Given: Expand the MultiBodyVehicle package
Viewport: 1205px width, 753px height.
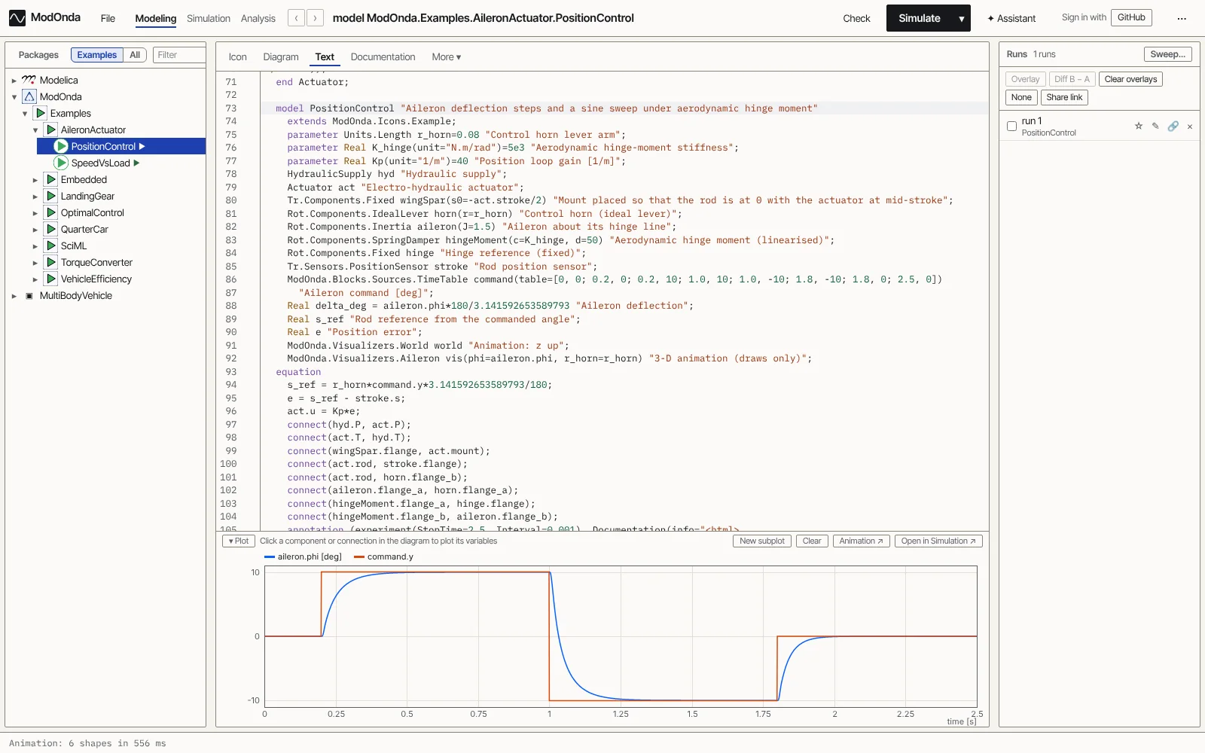Looking at the screenshot, I should tap(14, 296).
